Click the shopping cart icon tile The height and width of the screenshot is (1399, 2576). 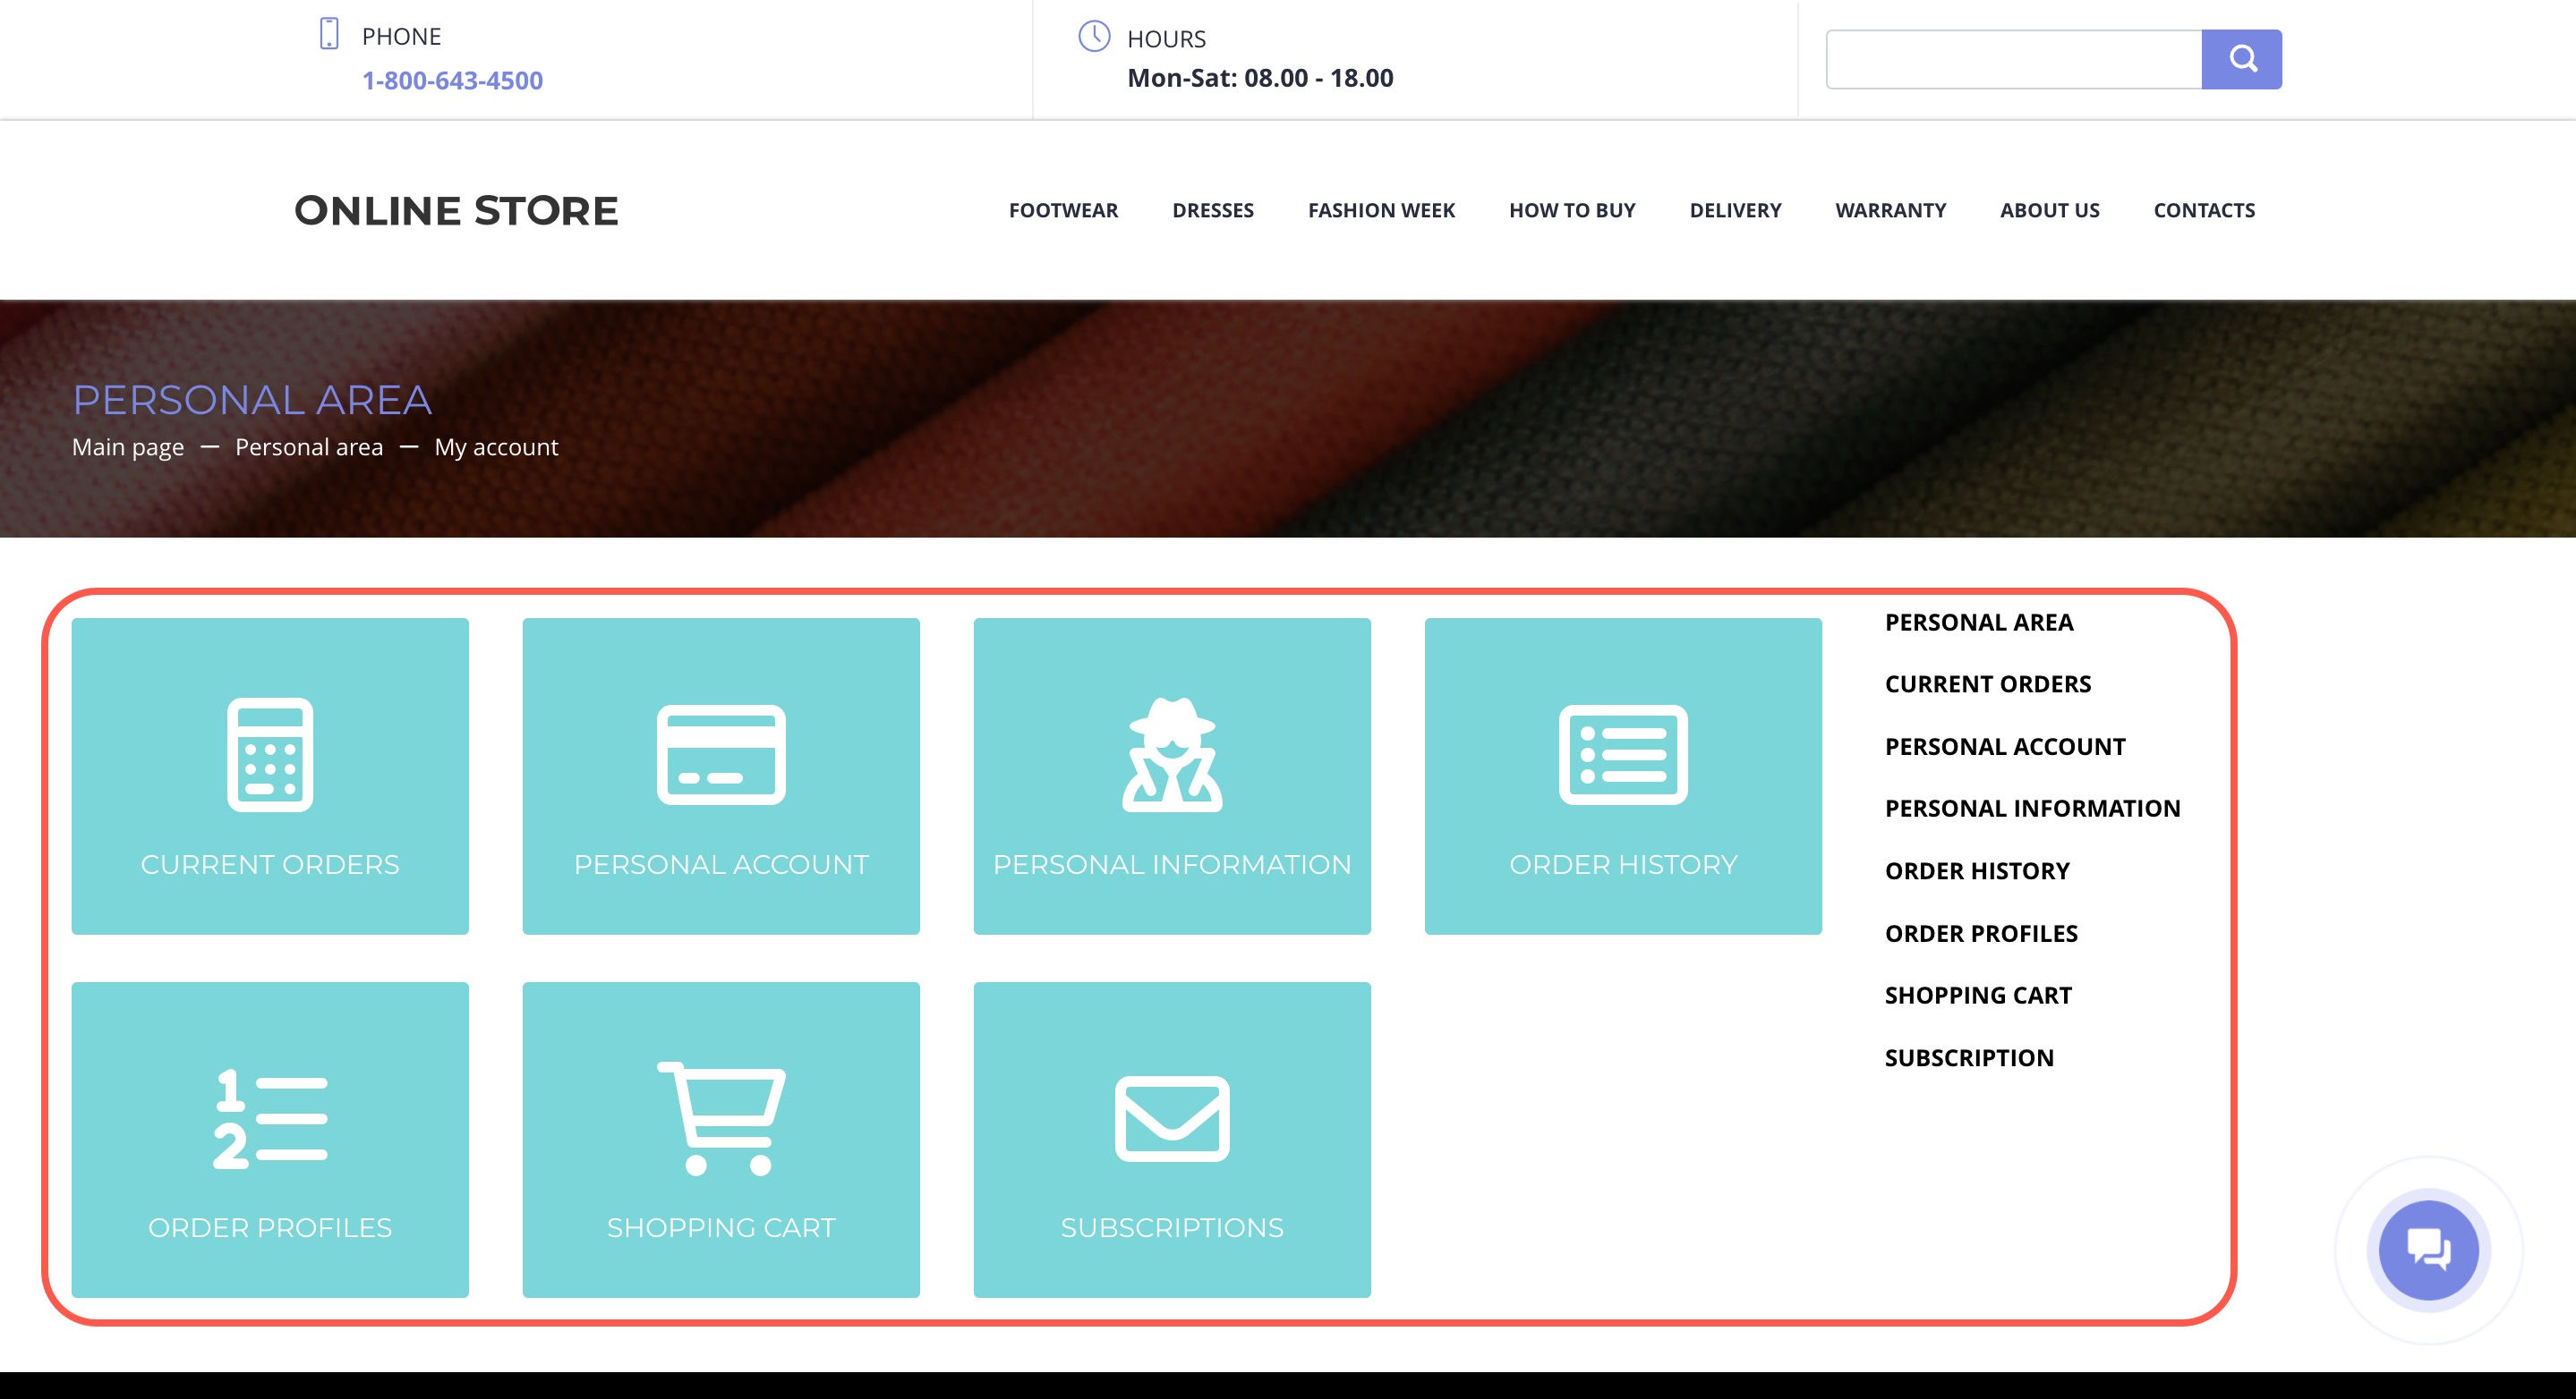[721, 1118]
